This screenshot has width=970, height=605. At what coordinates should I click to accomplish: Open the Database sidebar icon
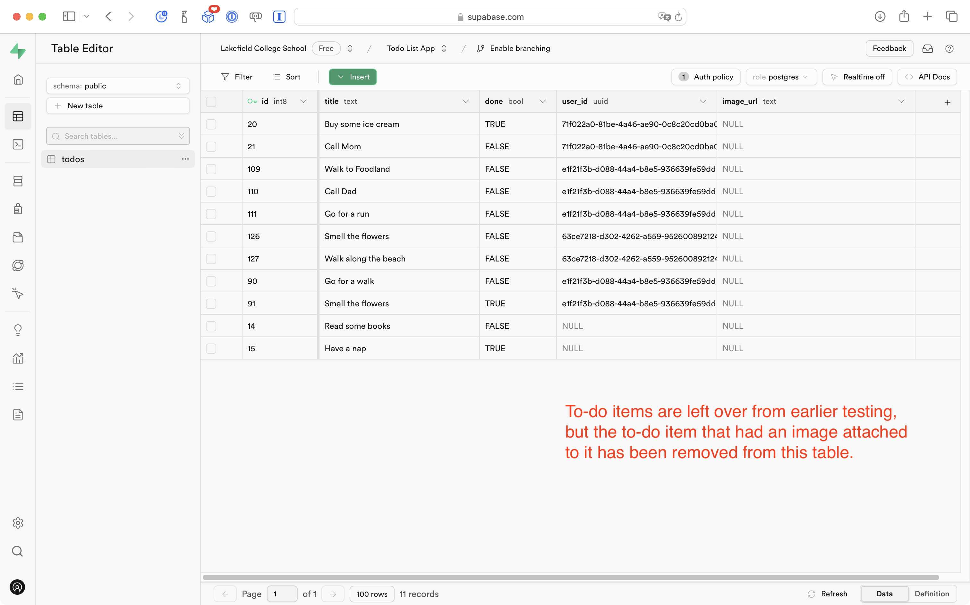pos(18,181)
